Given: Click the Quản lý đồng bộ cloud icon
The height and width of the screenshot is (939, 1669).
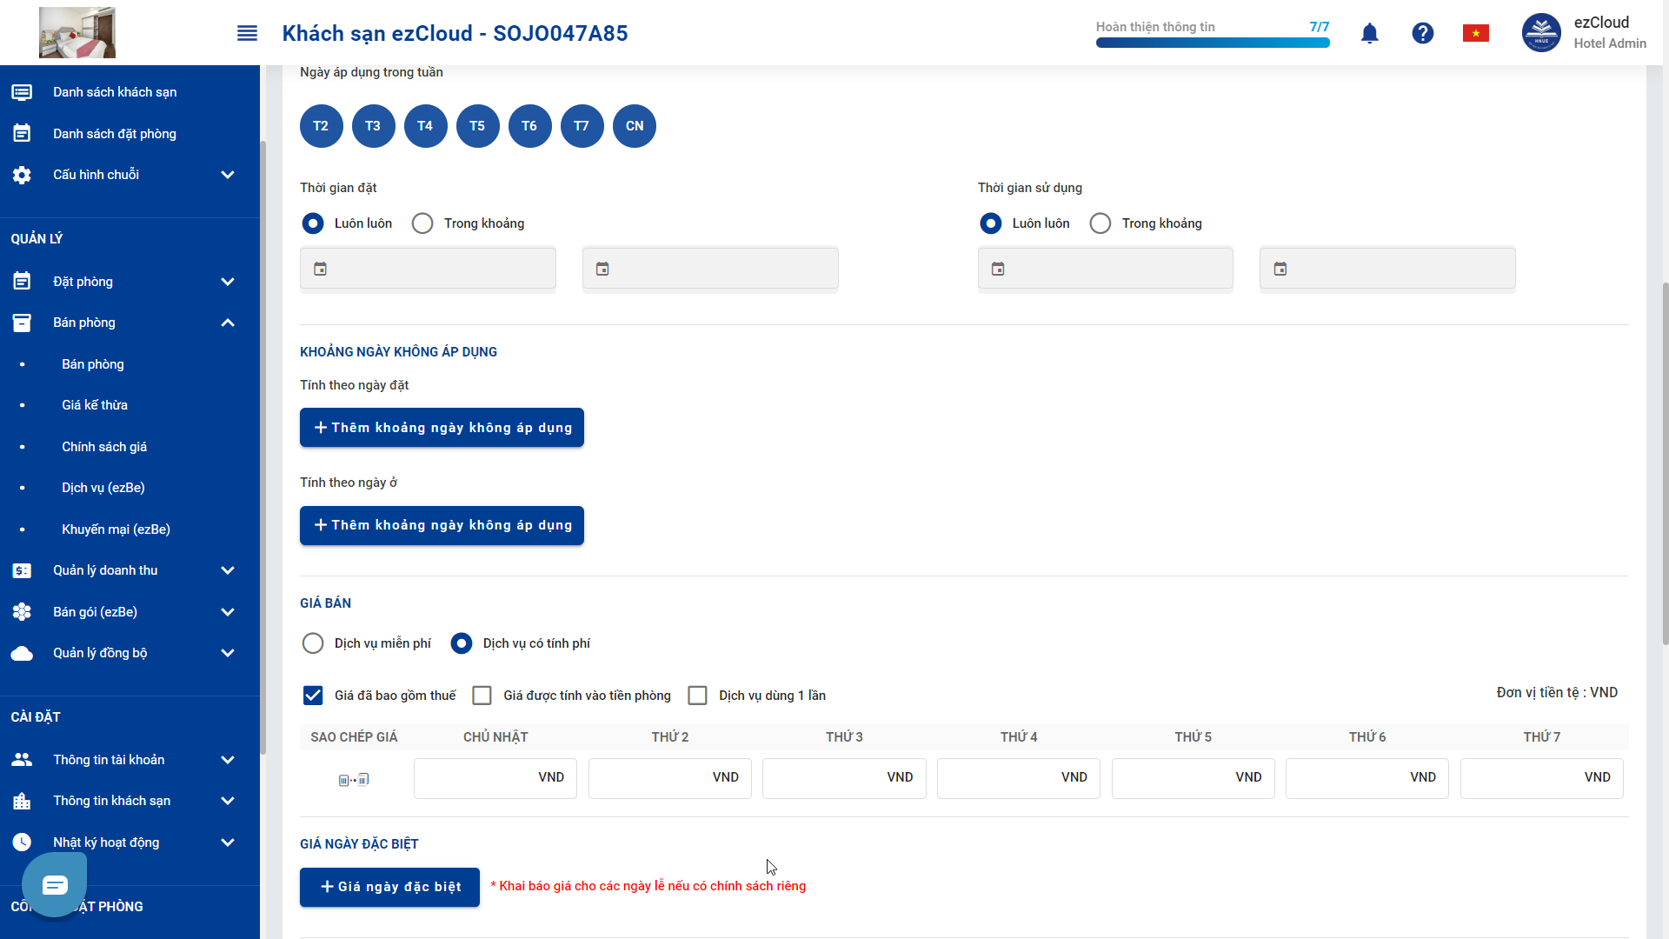Looking at the screenshot, I should (22, 653).
